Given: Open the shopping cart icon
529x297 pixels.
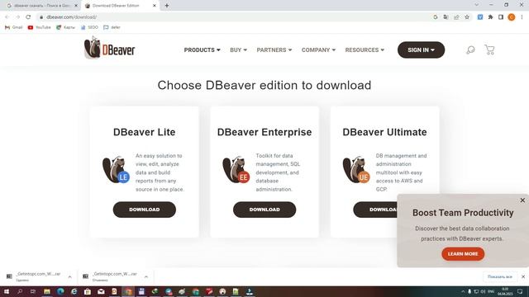Looking at the screenshot, I should coord(489,49).
